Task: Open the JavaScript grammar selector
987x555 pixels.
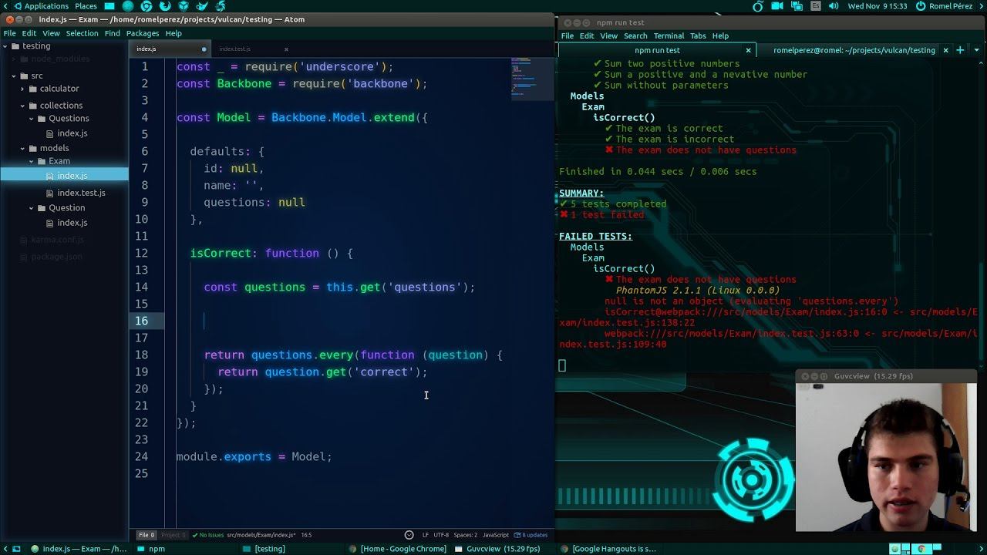Action: (x=496, y=535)
